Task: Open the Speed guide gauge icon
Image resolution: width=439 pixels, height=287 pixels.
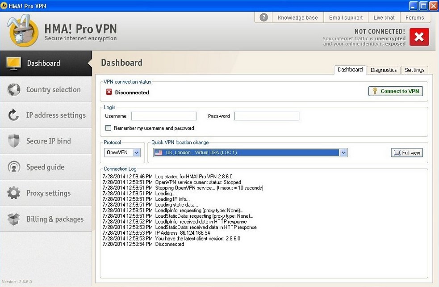Action: 13,167
